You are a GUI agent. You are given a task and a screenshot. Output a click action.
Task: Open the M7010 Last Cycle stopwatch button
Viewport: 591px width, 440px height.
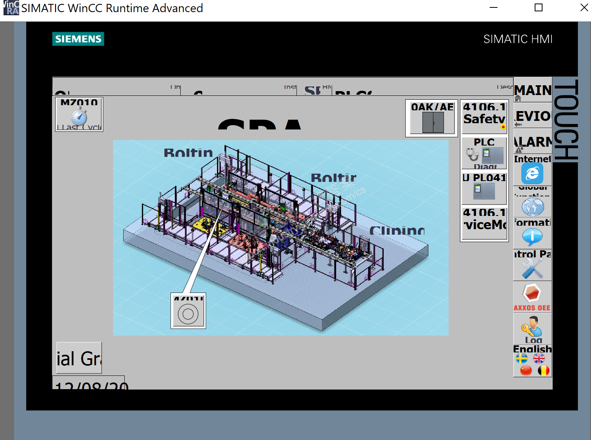79,114
